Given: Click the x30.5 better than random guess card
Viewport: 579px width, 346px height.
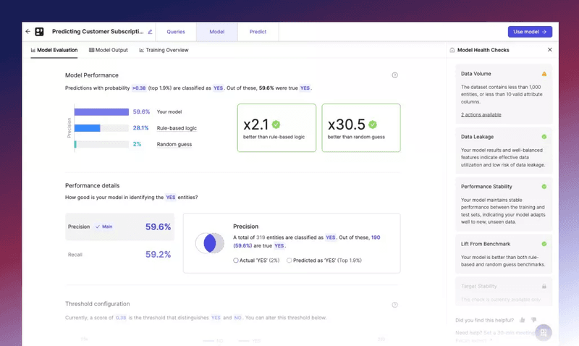Looking at the screenshot, I should tap(361, 128).
